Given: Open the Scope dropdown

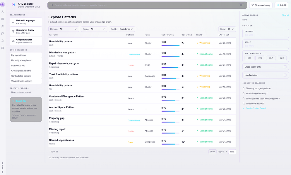Looking at the screenshot, I should (94, 29).
